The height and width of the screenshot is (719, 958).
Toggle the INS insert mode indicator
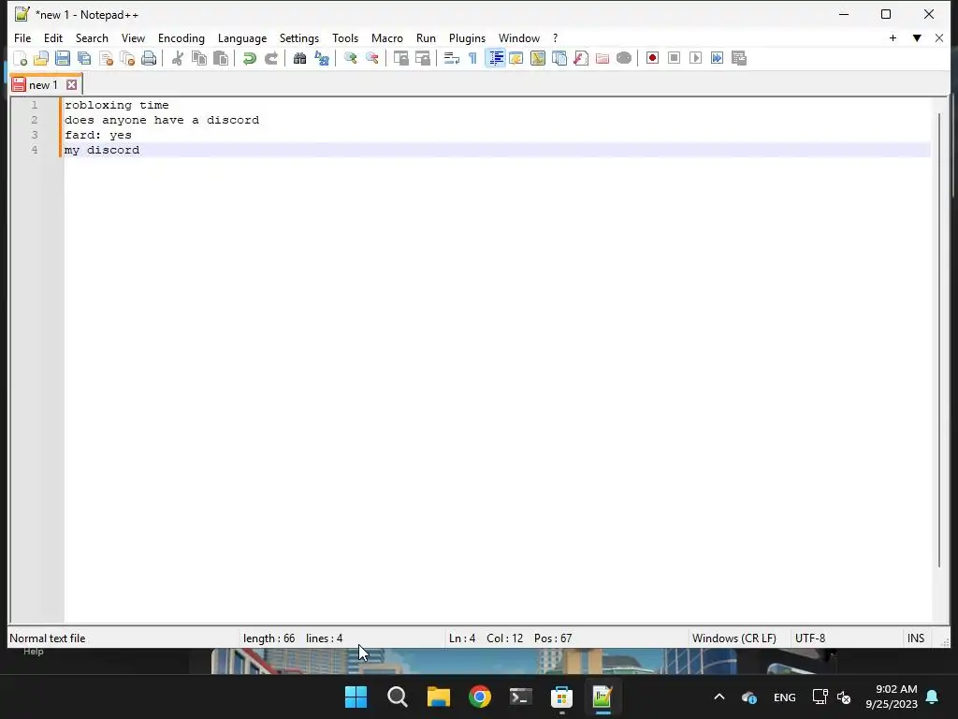point(916,638)
